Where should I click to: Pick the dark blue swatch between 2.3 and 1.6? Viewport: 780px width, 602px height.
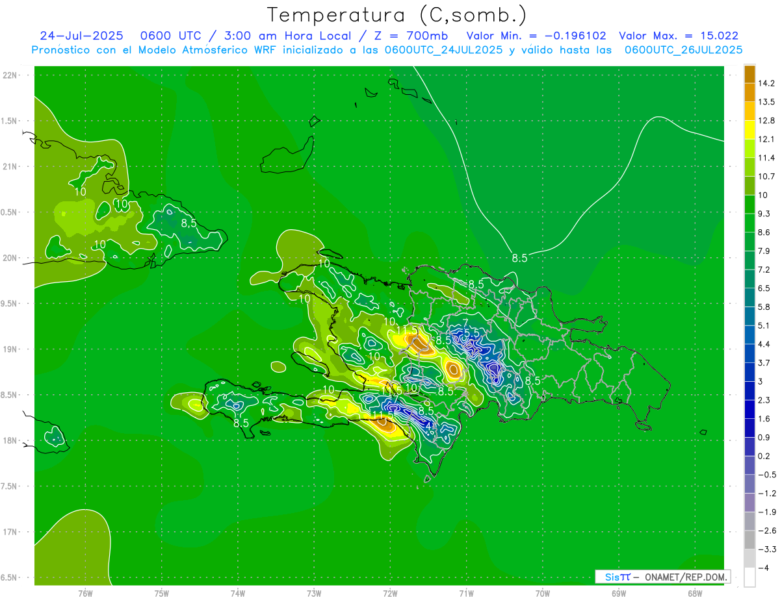tap(749, 409)
